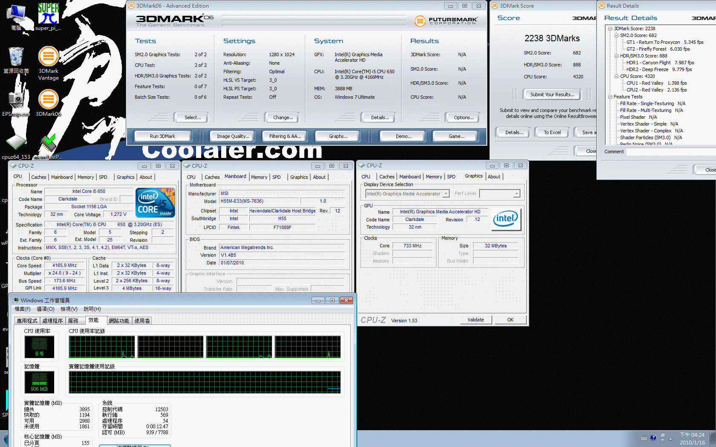Switch to Graphics tab in middle CPU-Z

pos(299,177)
